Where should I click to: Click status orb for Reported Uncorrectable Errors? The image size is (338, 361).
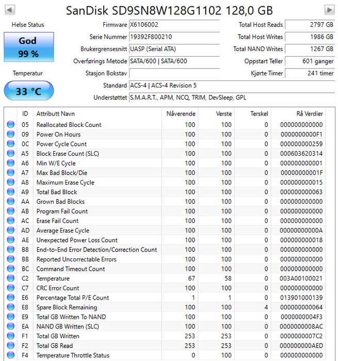(11, 259)
